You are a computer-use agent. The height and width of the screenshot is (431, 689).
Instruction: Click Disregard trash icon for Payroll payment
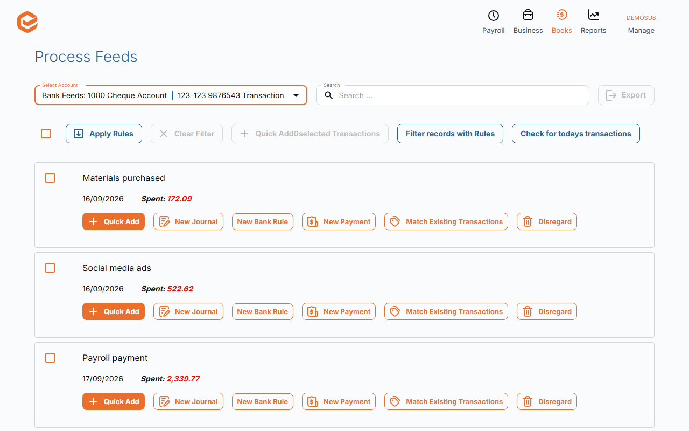528,401
